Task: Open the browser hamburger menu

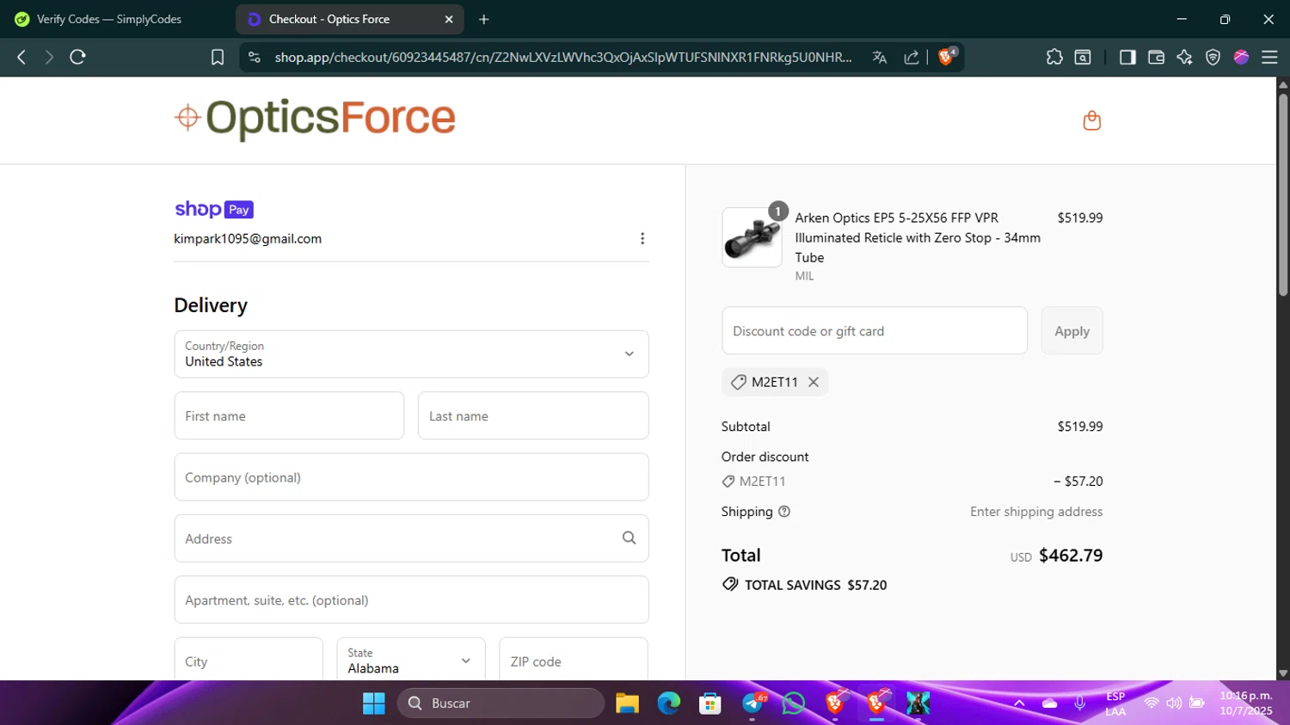Action: point(1269,57)
